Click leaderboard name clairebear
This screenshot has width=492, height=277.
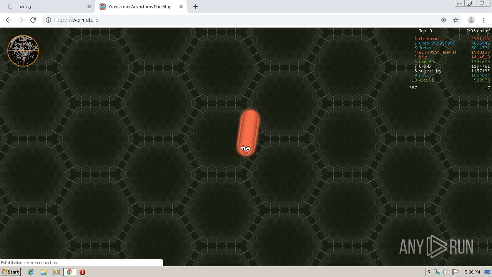pos(428,38)
